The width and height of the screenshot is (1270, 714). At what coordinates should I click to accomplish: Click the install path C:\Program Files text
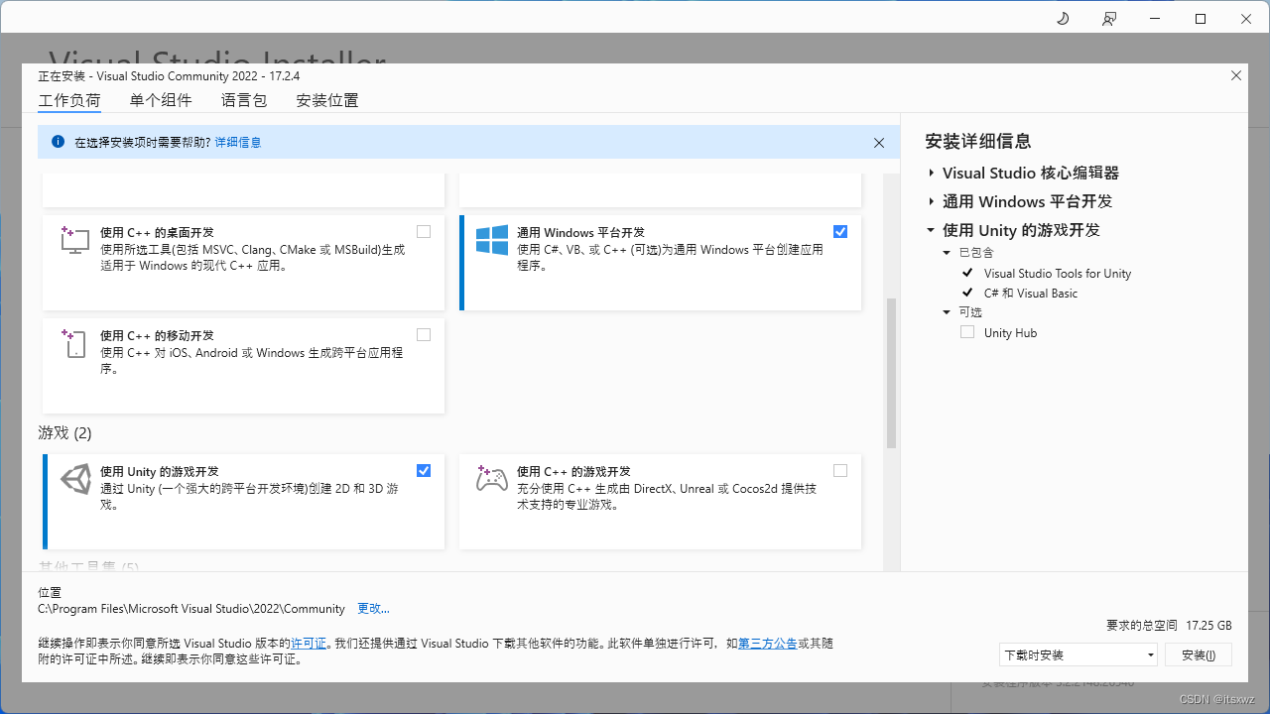(x=191, y=609)
